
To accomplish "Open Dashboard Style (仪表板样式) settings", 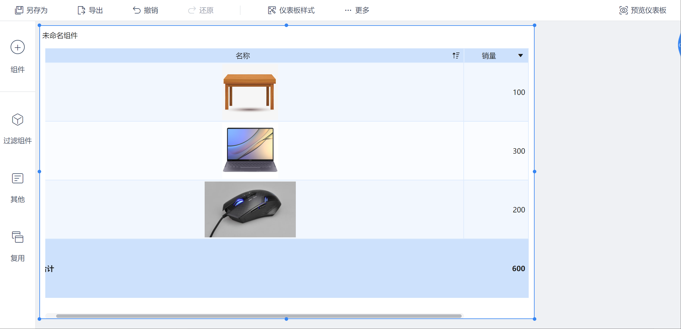I will click(291, 10).
